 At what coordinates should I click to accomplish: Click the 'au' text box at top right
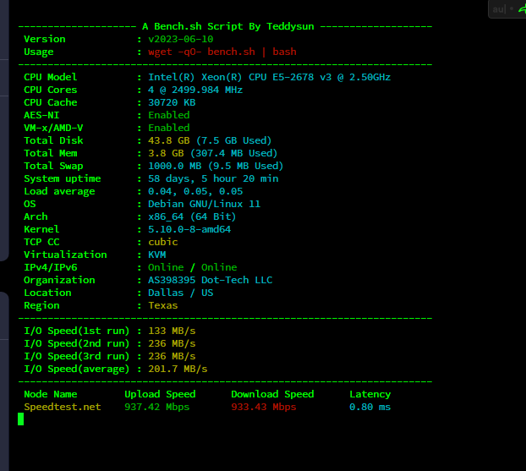pyautogui.click(x=500, y=9)
